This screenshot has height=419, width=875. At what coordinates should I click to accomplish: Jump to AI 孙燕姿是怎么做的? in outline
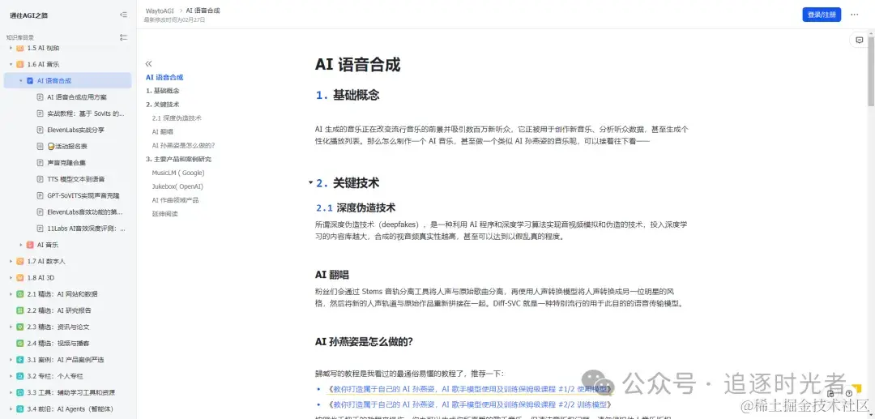[x=183, y=145]
